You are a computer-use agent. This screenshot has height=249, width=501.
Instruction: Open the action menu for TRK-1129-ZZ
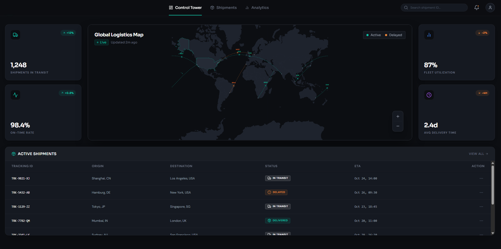481,206
